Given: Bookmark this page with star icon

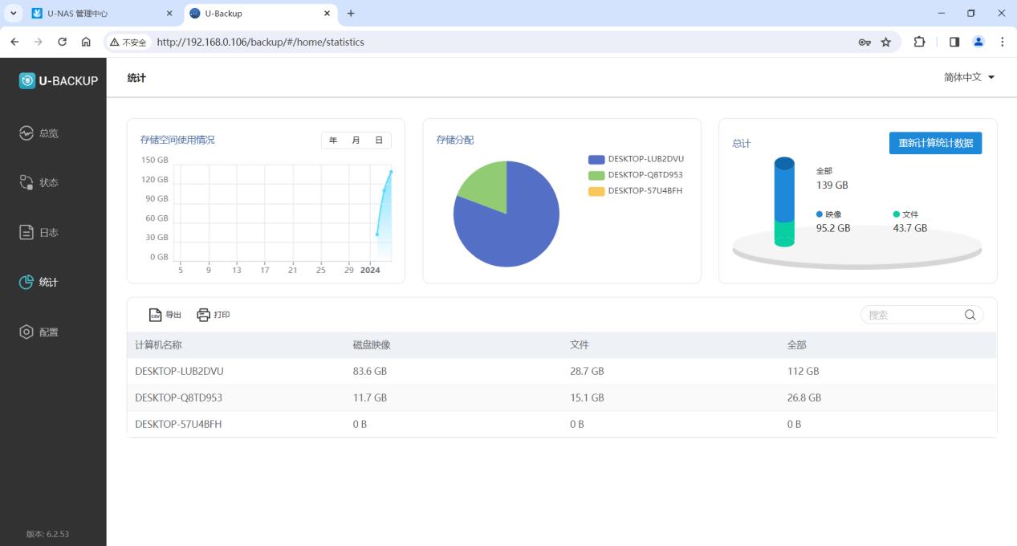Looking at the screenshot, I should [x=886, y=42].
